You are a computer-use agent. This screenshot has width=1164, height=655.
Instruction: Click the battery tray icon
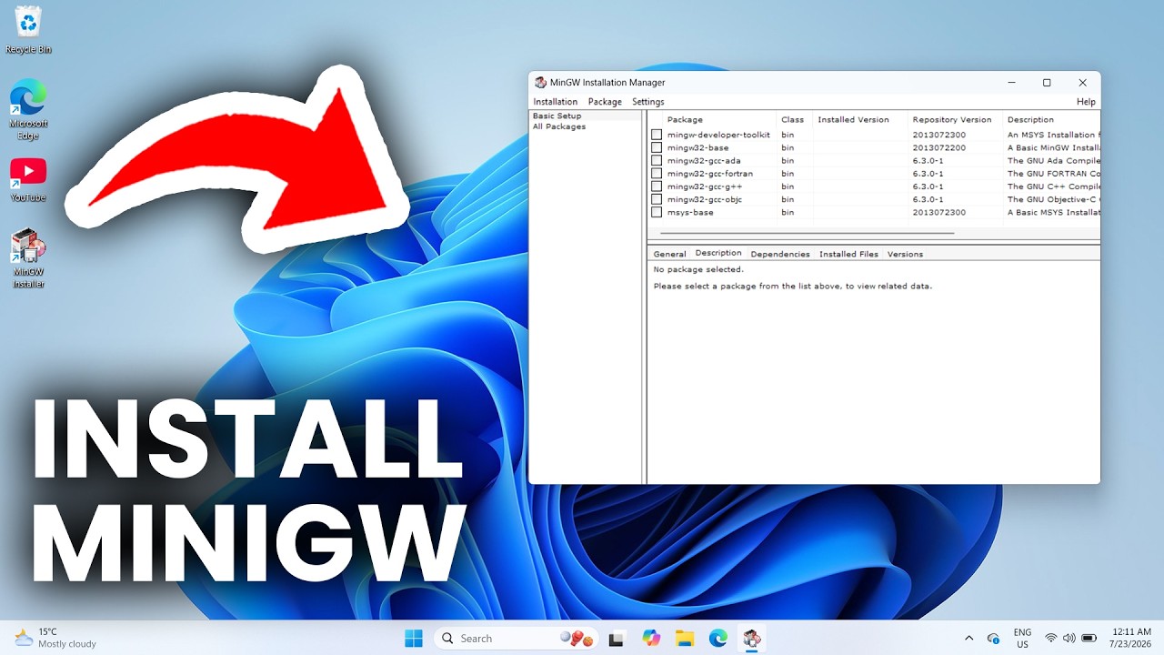click(x=1089, y=639)
